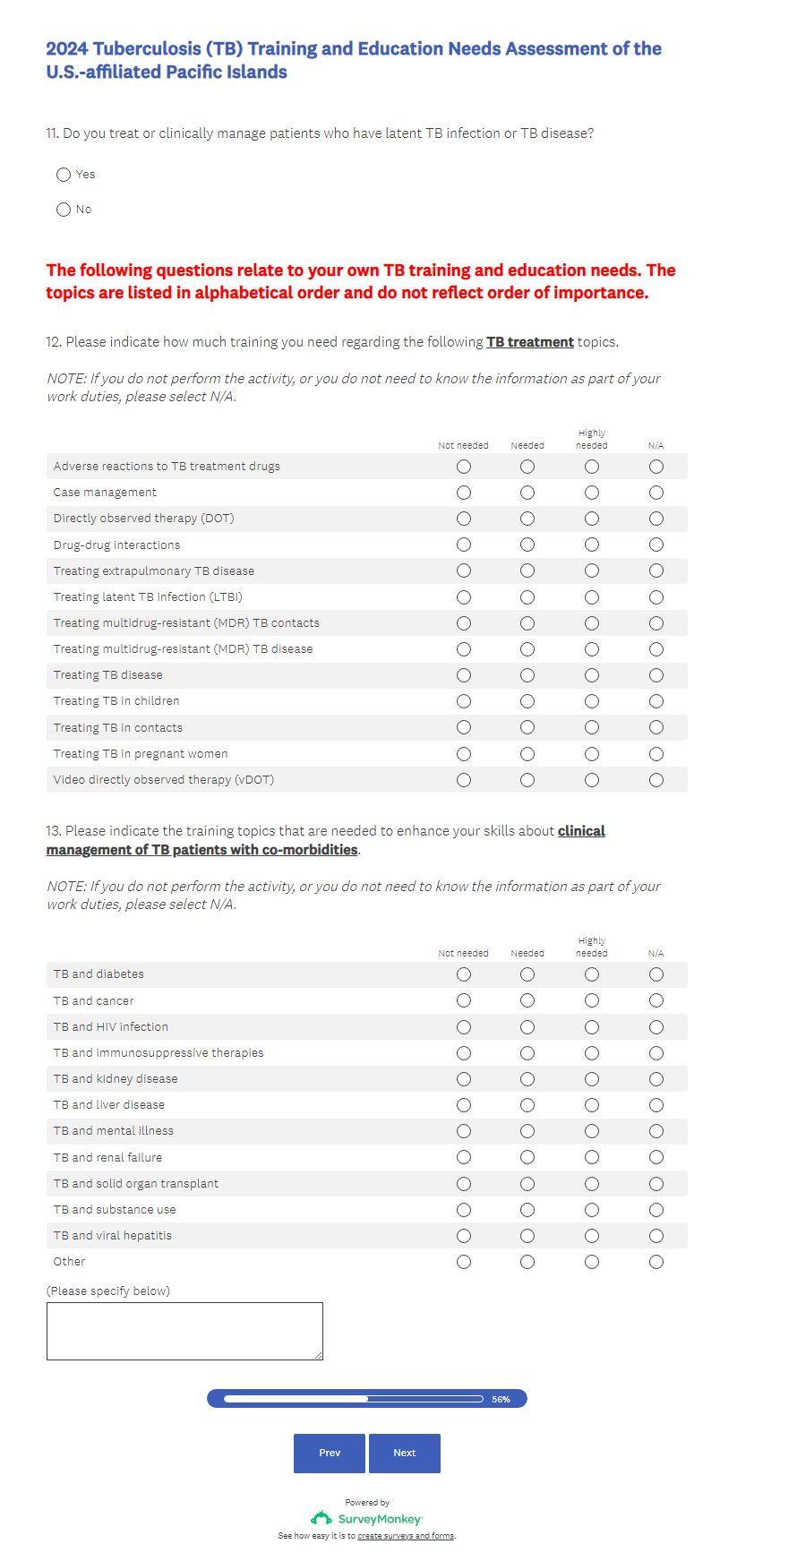This screenshot has height=1561, width=797.
Task: Mark TB and viral hepatitis as Needed
Action: pos(527,1236)
